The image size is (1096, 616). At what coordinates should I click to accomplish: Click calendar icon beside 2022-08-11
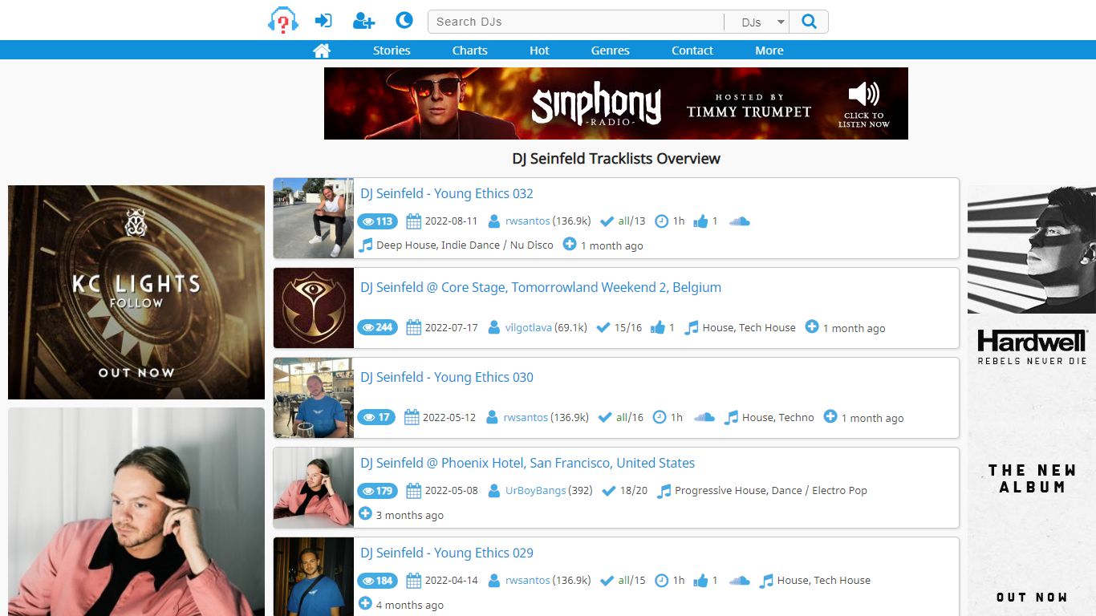[413, 221]
